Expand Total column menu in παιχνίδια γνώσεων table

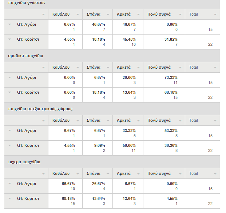point(215,15)
